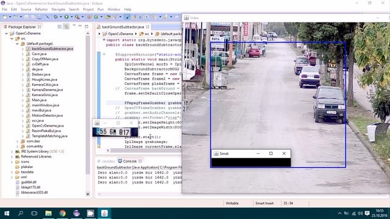Create a New Java Class via toolbar
The height and width of the screenshot is (219, 390).
(96, 17)
